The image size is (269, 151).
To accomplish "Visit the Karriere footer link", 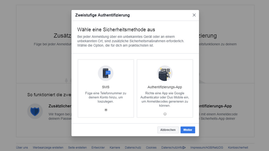I will 115,148.
